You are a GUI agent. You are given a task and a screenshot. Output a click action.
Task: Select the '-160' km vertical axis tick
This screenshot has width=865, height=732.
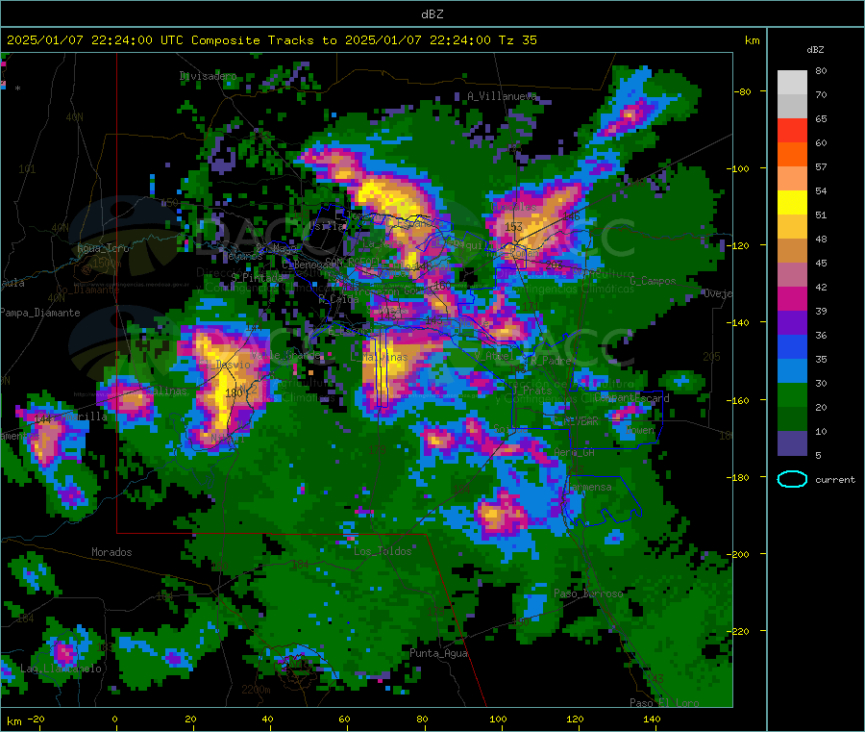[739, 400]
